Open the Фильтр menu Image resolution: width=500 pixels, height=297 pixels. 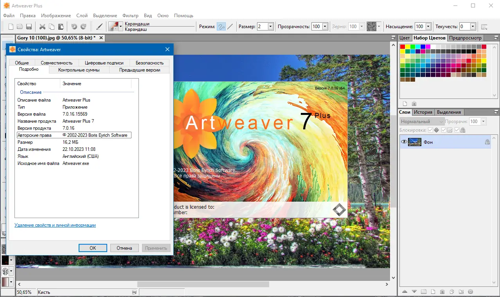(130, 16)
